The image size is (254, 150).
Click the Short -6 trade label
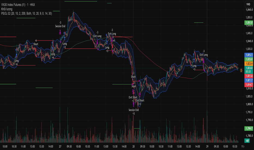click(36, 43)
